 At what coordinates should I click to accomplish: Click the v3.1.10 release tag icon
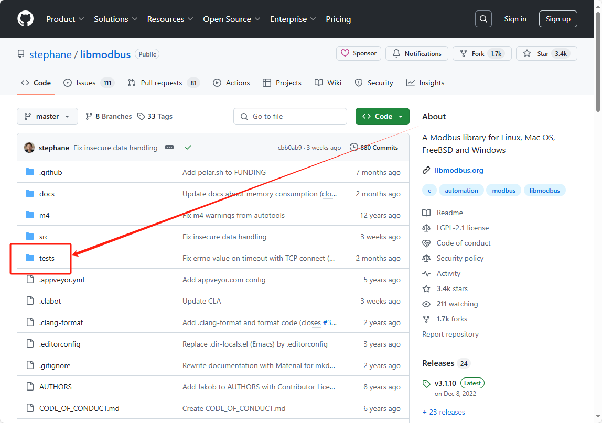pos(426,384)
